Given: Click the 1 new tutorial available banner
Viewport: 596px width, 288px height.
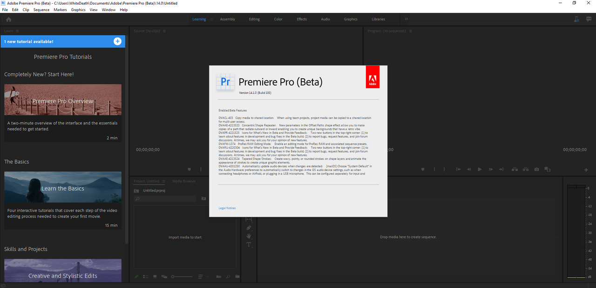Looking at the screenshot, I should 63,41.
